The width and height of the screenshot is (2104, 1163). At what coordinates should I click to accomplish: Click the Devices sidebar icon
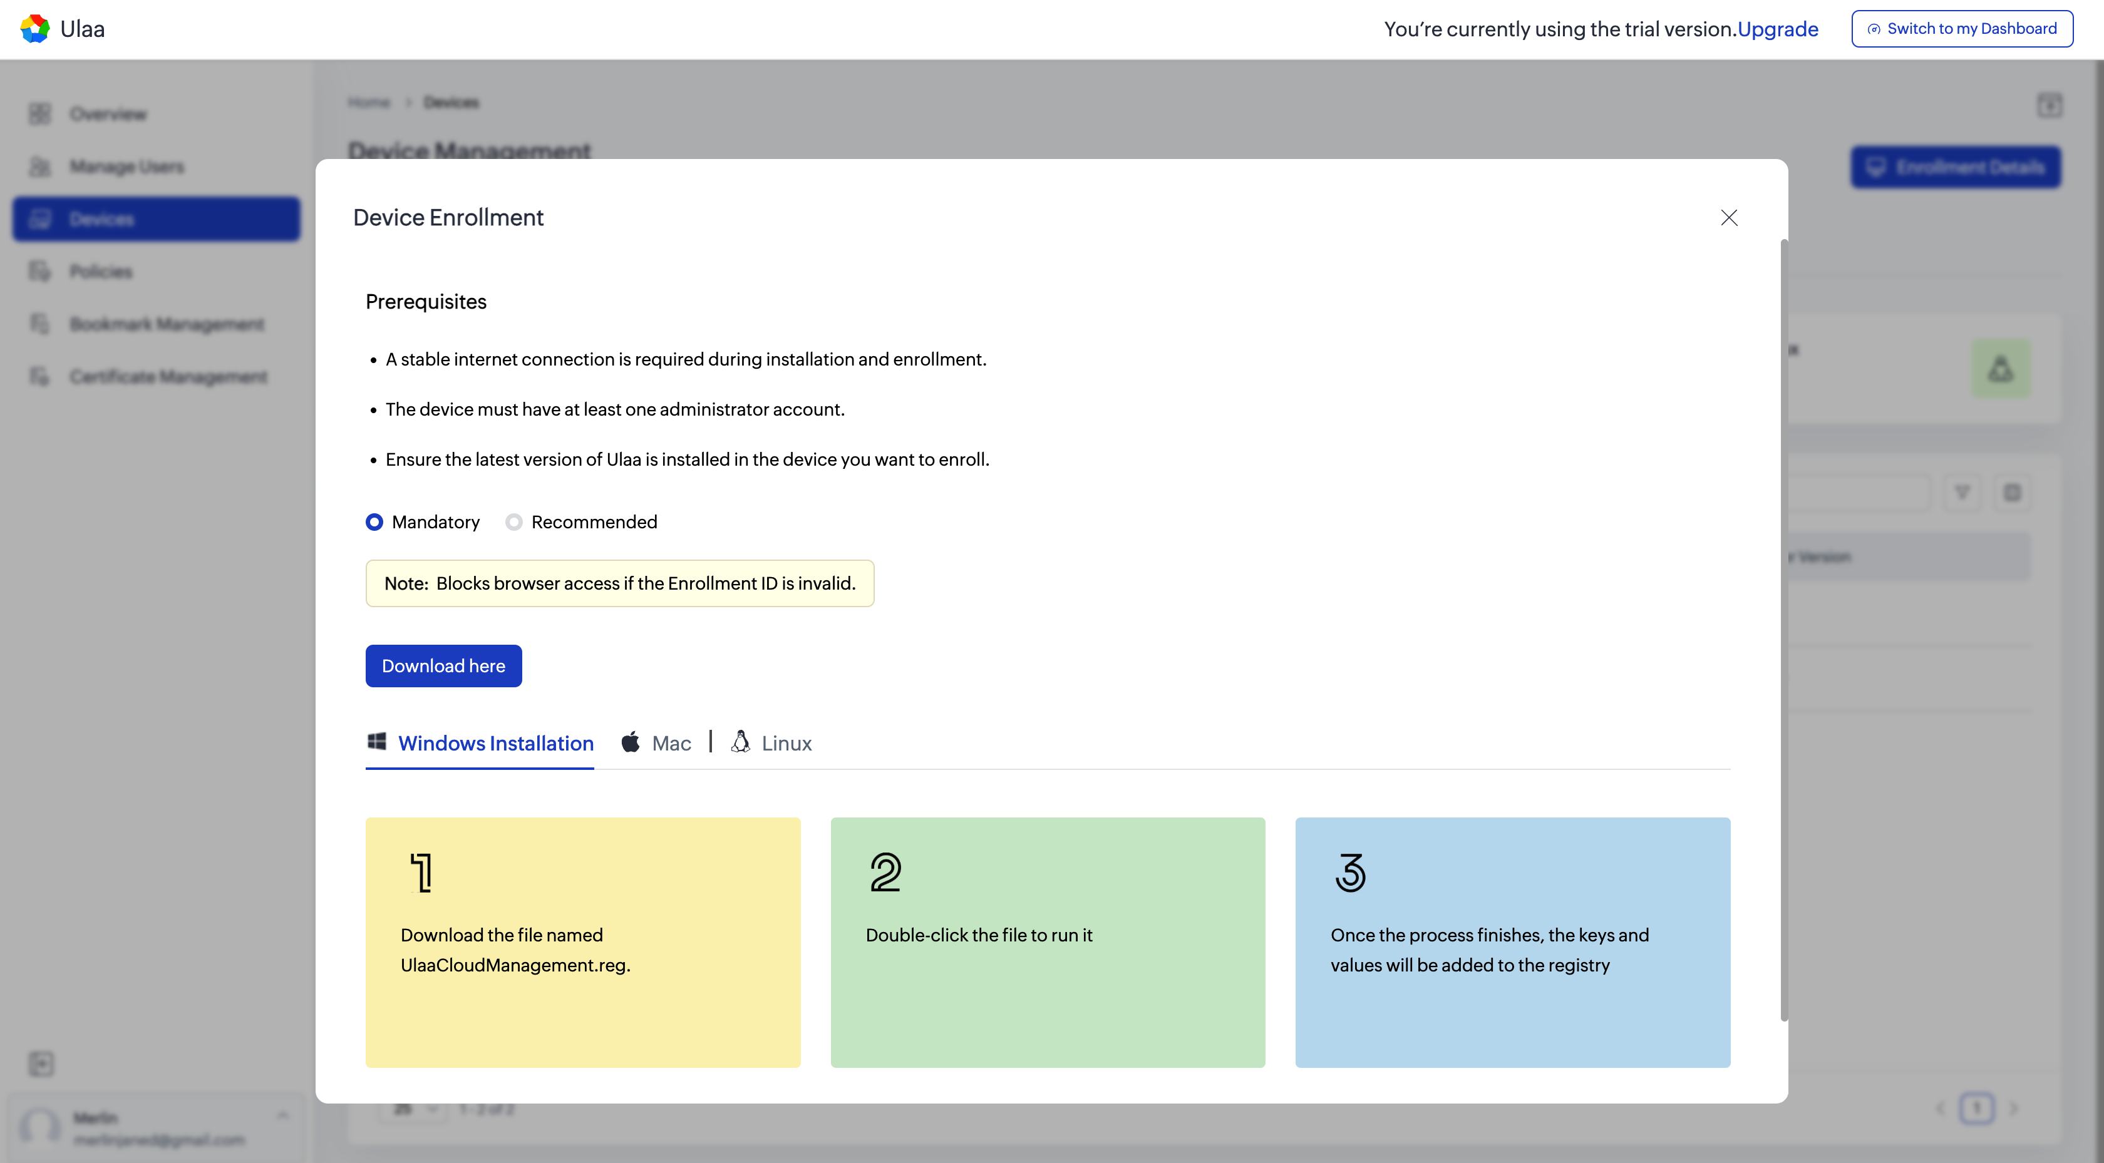point(40,219)
